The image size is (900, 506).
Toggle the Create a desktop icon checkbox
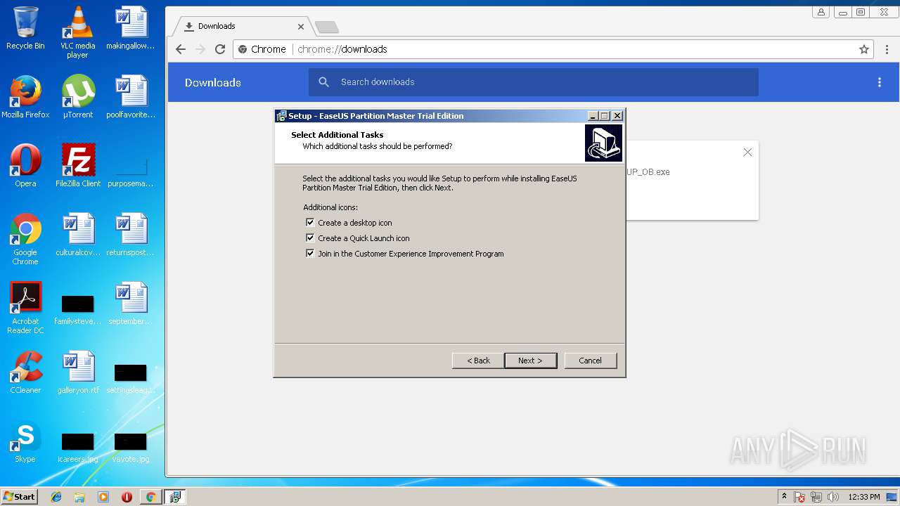(310, 223)
